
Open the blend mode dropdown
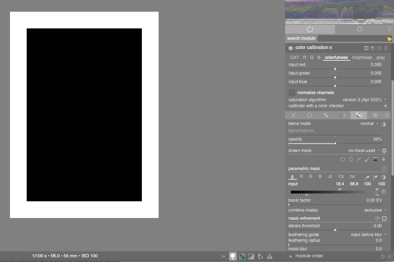click(x=367, y=124)
